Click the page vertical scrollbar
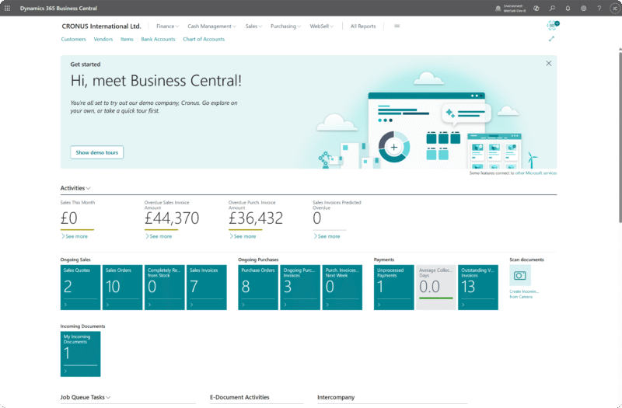The height and width of the screenshot is (408, 622). point(620,137)
